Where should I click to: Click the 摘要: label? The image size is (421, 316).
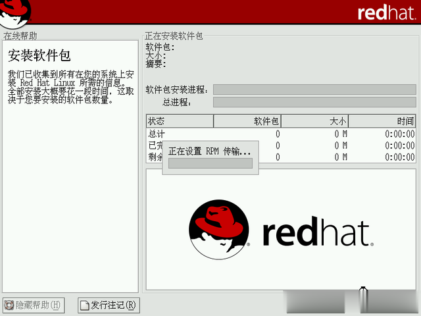click(156, 64)
